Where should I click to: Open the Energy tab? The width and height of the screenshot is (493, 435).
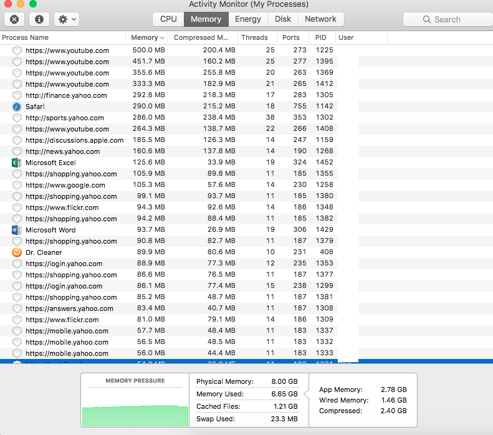(x=248, y=19)
